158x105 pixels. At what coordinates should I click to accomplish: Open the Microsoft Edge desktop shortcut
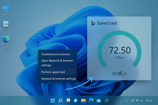click(6, 42)
